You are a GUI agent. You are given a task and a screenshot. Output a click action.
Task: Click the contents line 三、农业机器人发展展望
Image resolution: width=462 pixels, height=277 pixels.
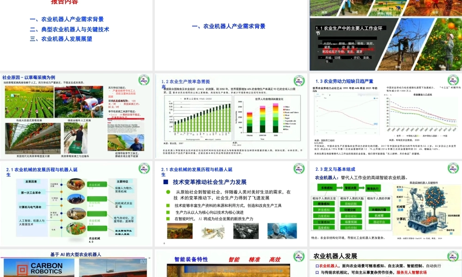click(x=61, y=39)
